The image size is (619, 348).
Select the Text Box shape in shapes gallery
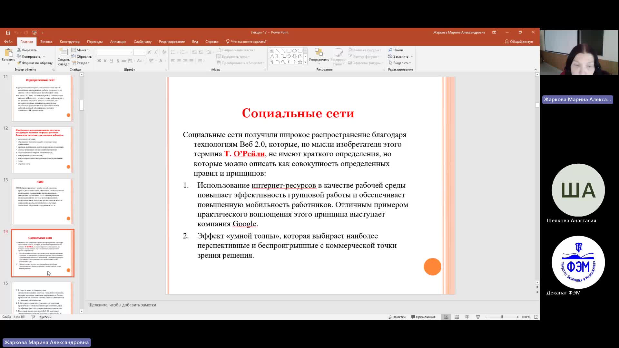(x=272, y=51)
